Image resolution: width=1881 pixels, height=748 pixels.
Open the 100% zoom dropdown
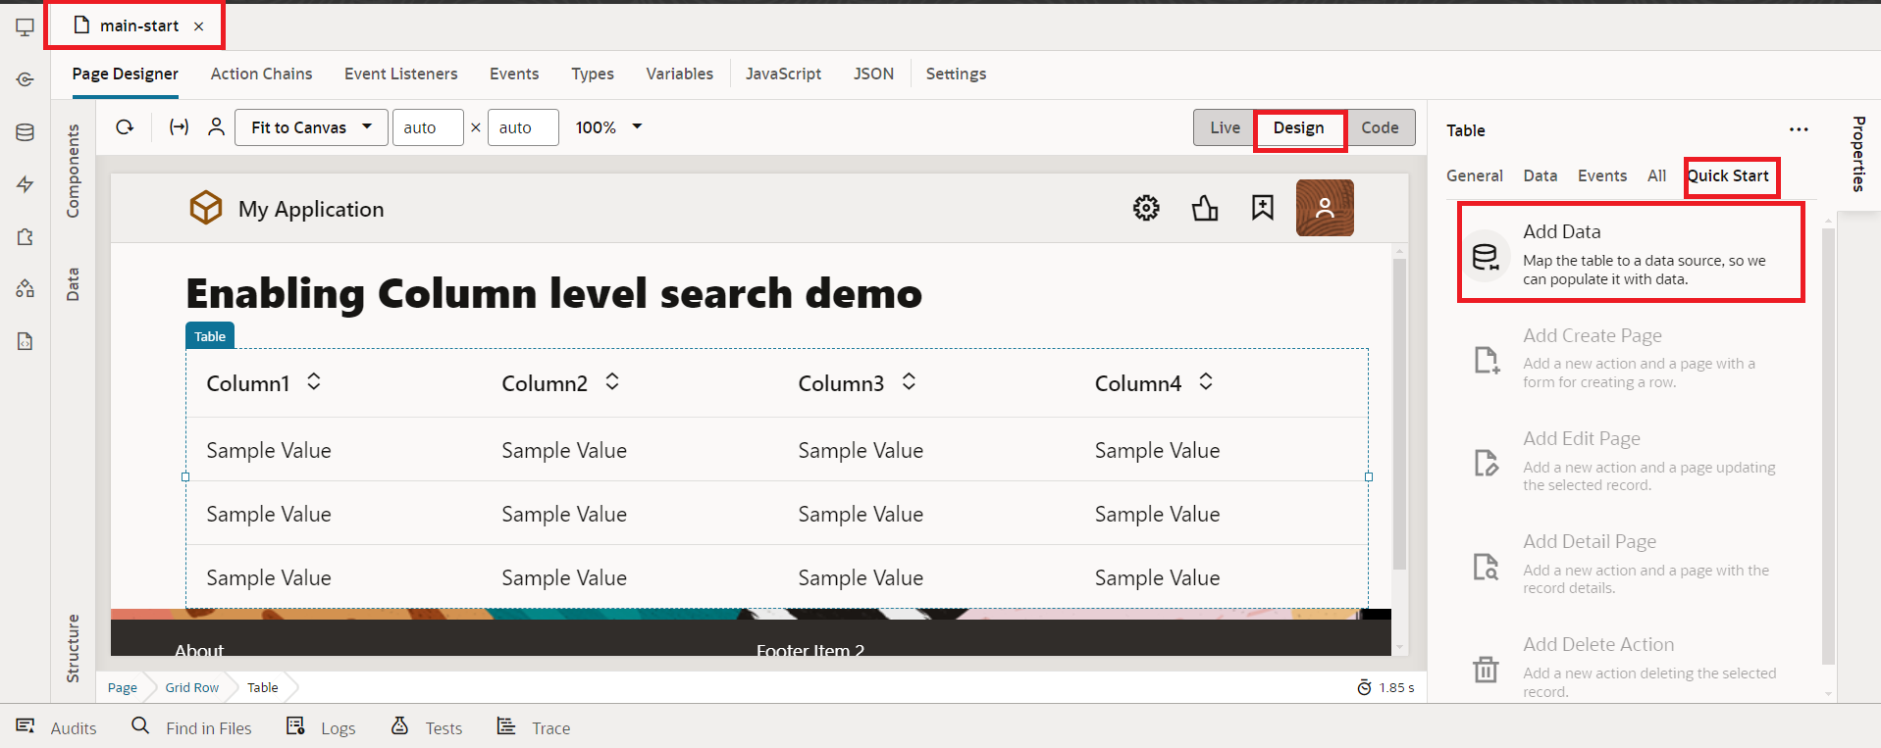click(608, 127)
